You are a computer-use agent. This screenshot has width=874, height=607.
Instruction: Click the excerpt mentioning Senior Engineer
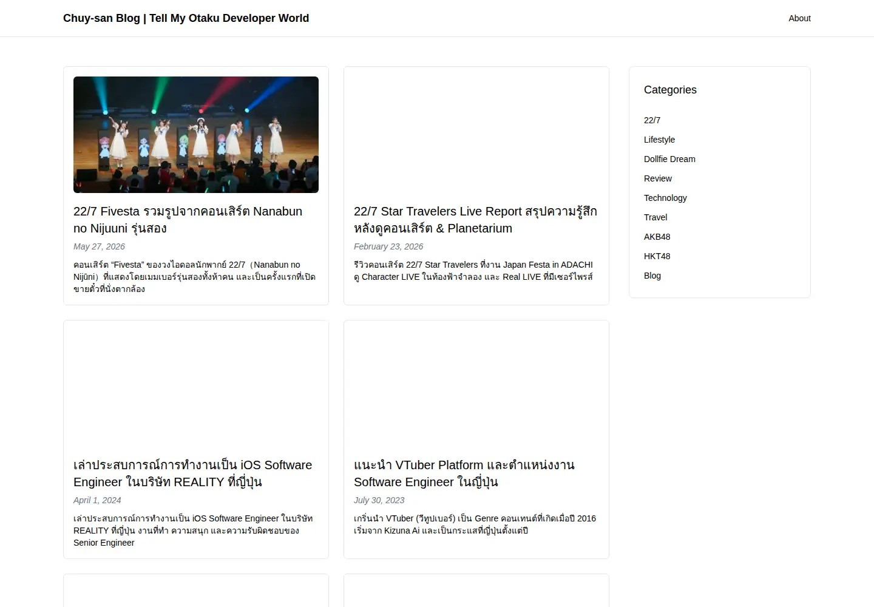[193, 531]
